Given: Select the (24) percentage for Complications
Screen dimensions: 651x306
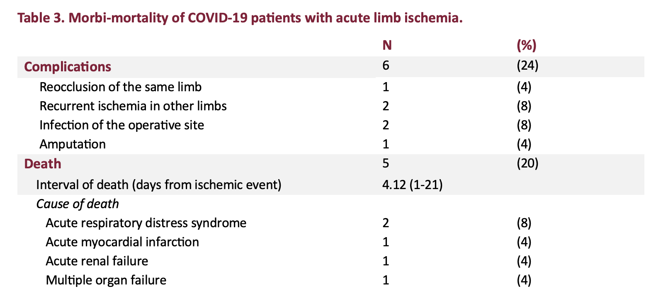Looking at the screenshot, I should tap(527, 66).
